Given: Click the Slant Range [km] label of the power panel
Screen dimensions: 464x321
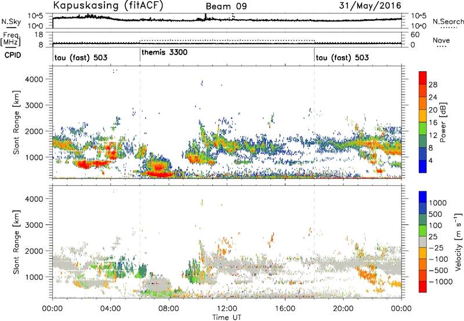Looking at the screenshot, I should point(17,123).
